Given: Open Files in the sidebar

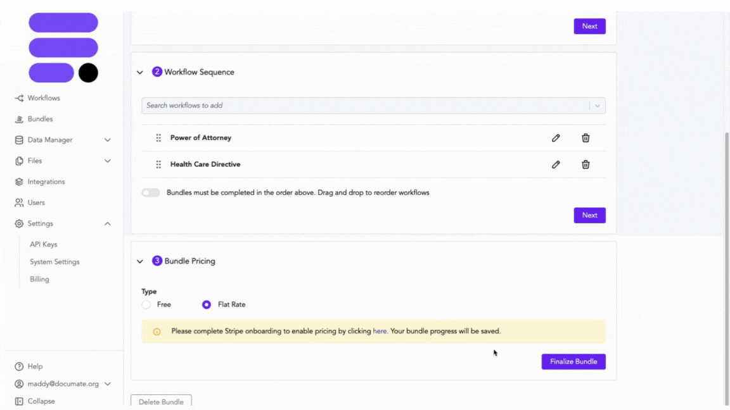Looking at the screenshot, I should 34,161.
